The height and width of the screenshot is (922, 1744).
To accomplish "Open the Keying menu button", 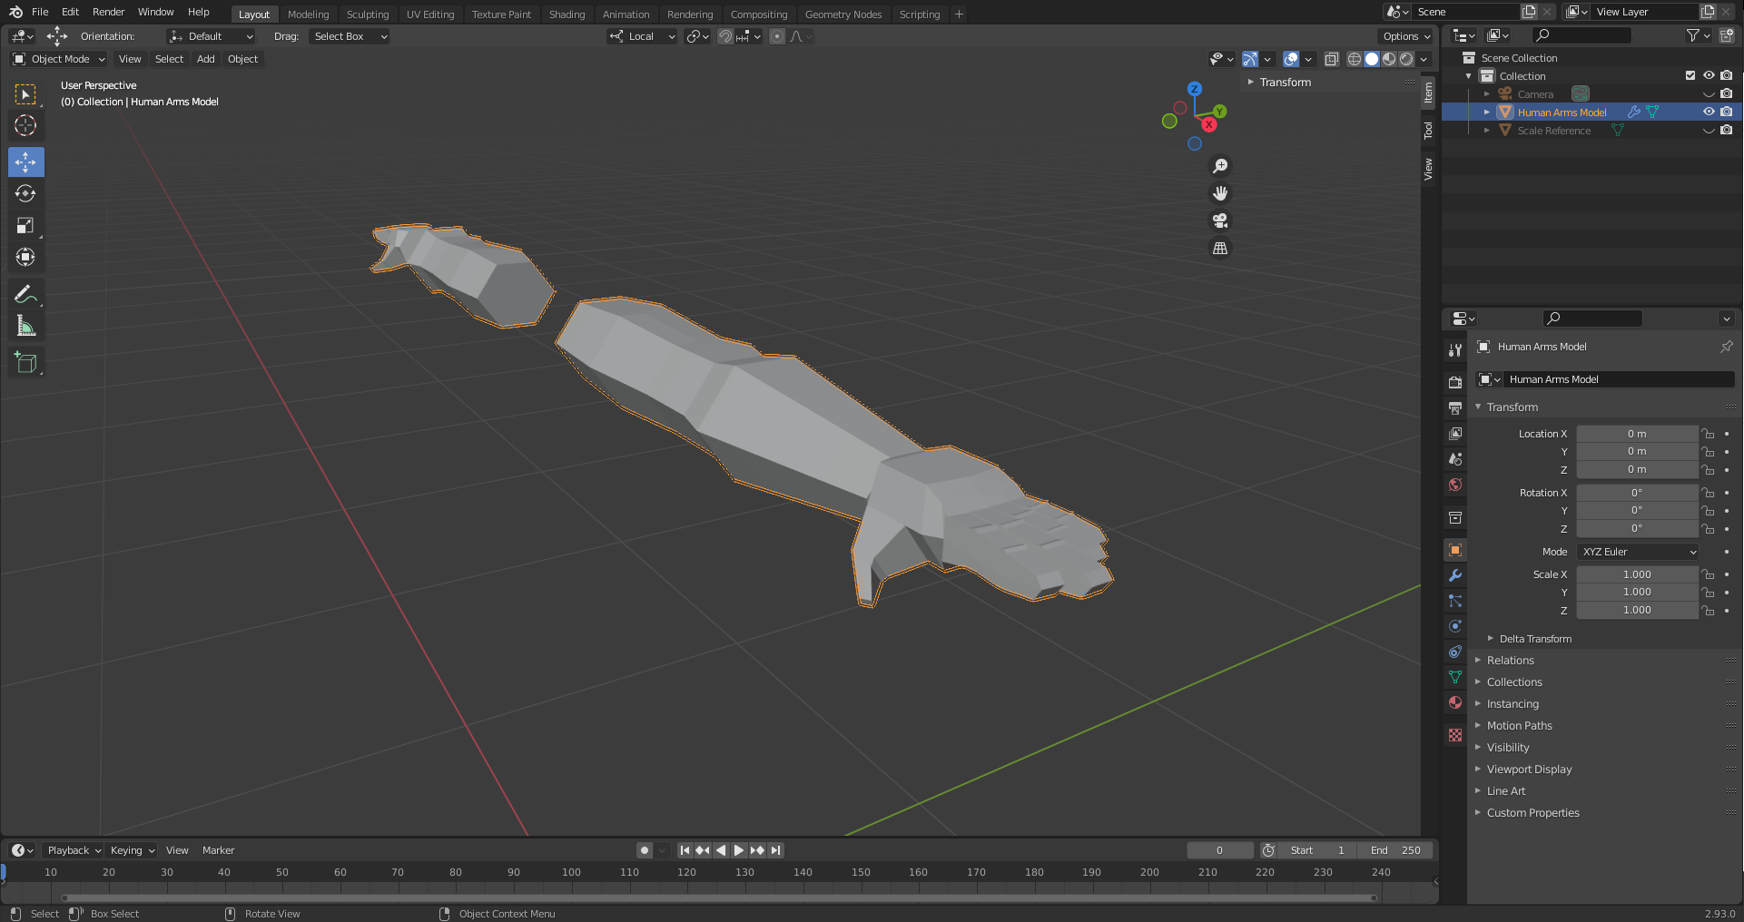I will [132, 850].
